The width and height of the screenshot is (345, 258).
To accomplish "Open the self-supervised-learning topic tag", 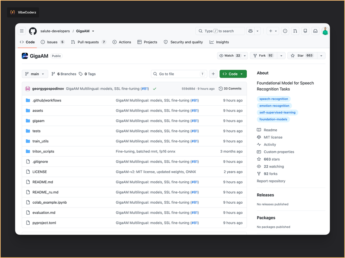I will click(277, 112).
